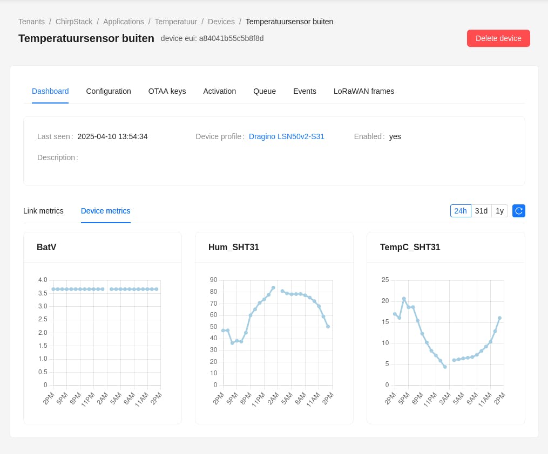Open the Events tab
548x454 pixels.
(305, 91)
